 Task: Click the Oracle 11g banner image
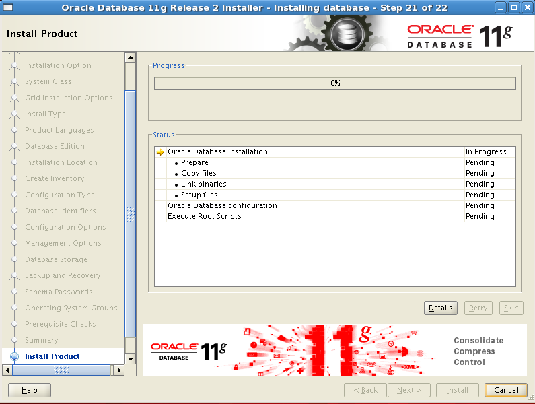click(x=335, y=350)
